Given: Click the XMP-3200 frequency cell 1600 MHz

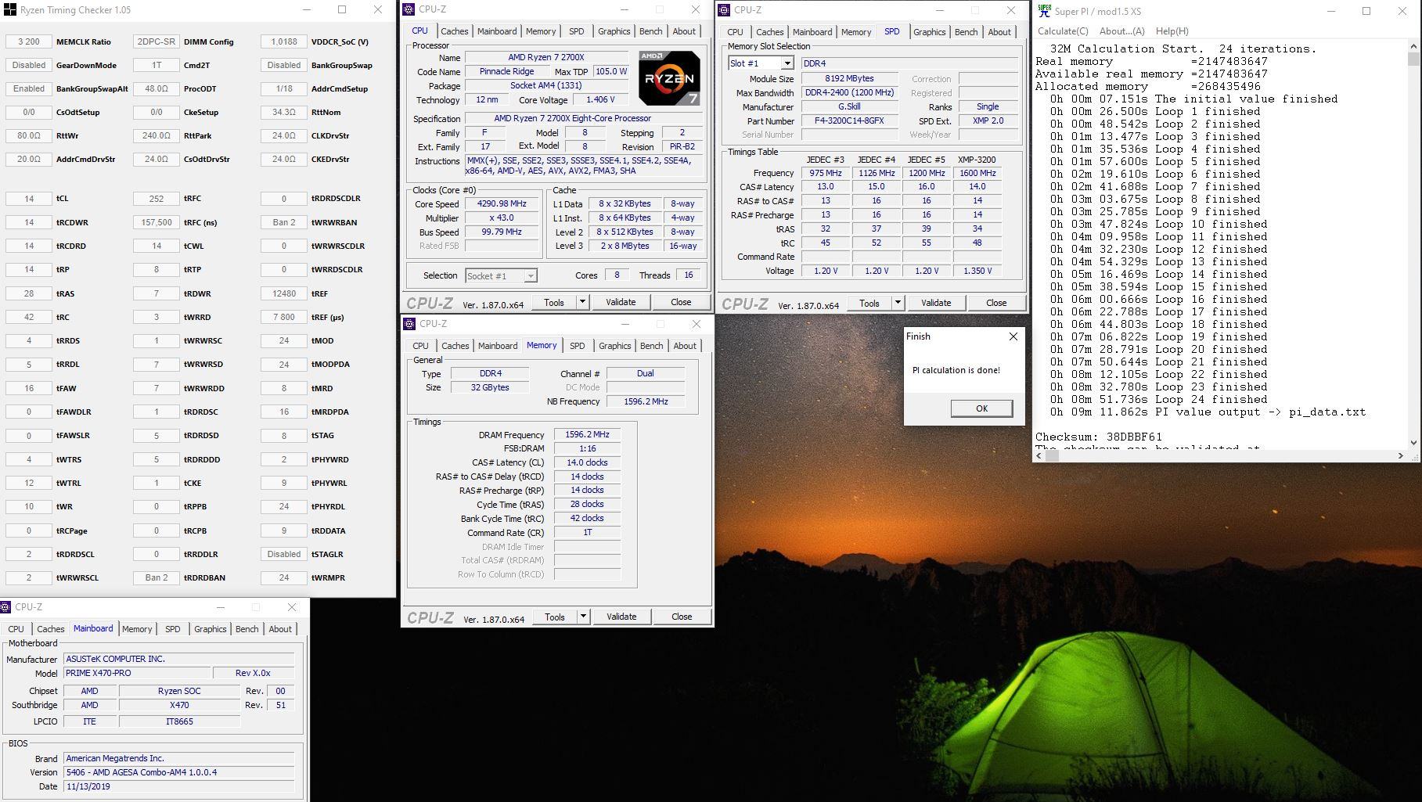Looking at the screenshot, I should 977,173.
